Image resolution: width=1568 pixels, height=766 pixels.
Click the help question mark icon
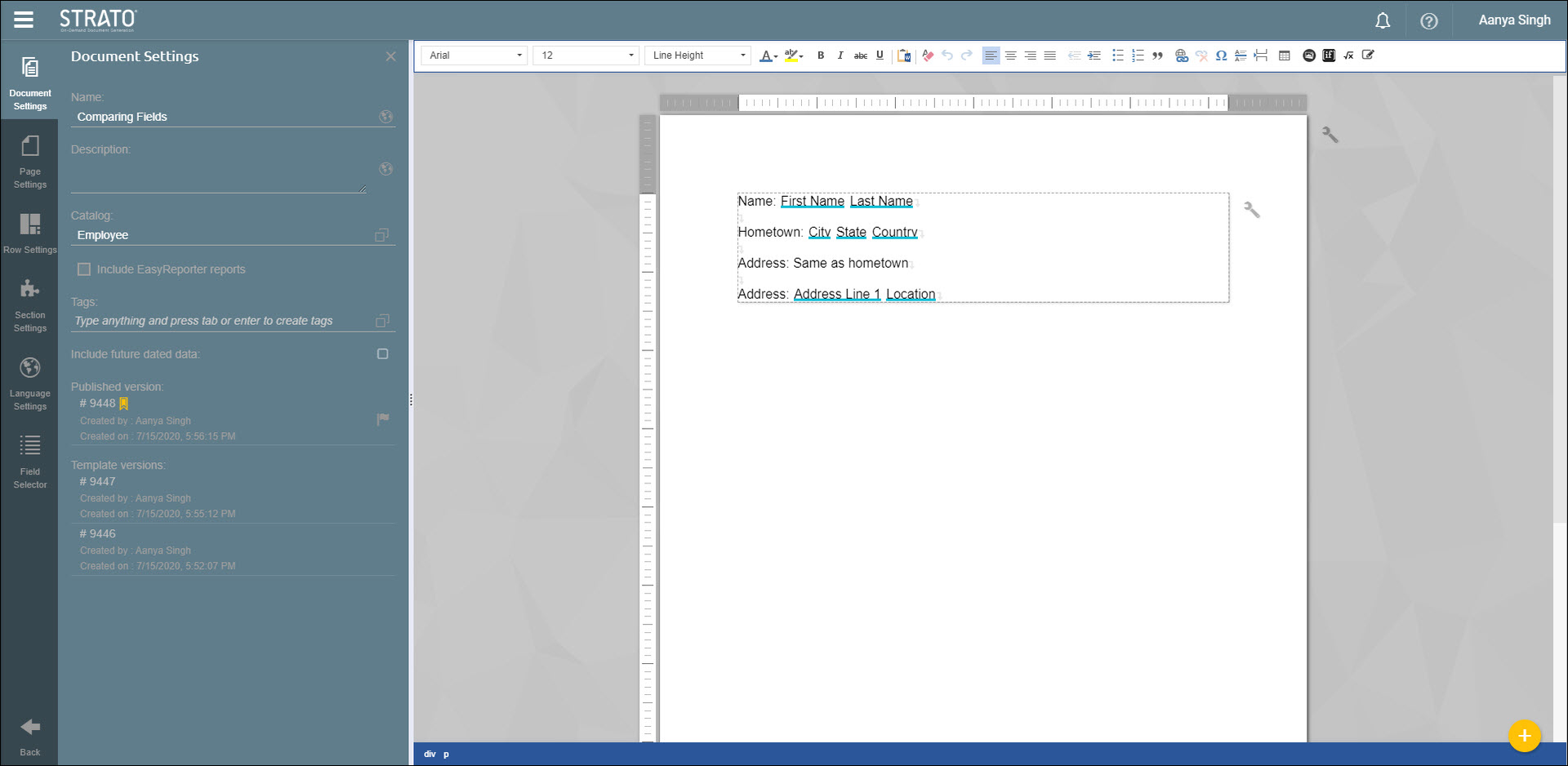click(1428, 21)
